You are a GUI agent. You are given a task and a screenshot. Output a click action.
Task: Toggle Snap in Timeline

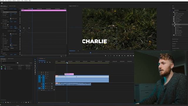click(x=42, y=62)
